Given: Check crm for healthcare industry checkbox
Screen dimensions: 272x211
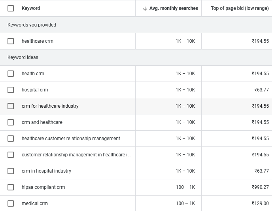Looking at the screenshot, I should point(11,106).
